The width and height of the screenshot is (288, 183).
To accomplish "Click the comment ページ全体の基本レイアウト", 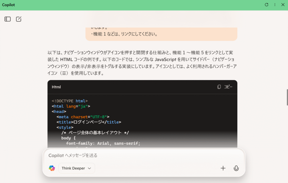I will click(x=95, y=132).
